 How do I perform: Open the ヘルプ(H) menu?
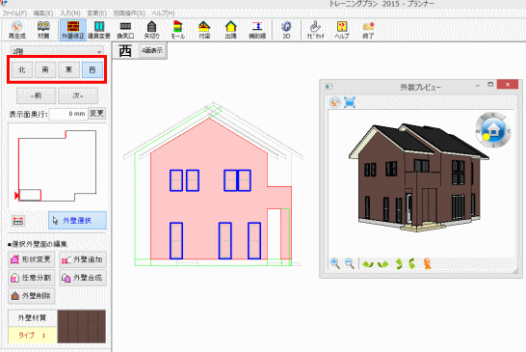[x=164, y=14]
